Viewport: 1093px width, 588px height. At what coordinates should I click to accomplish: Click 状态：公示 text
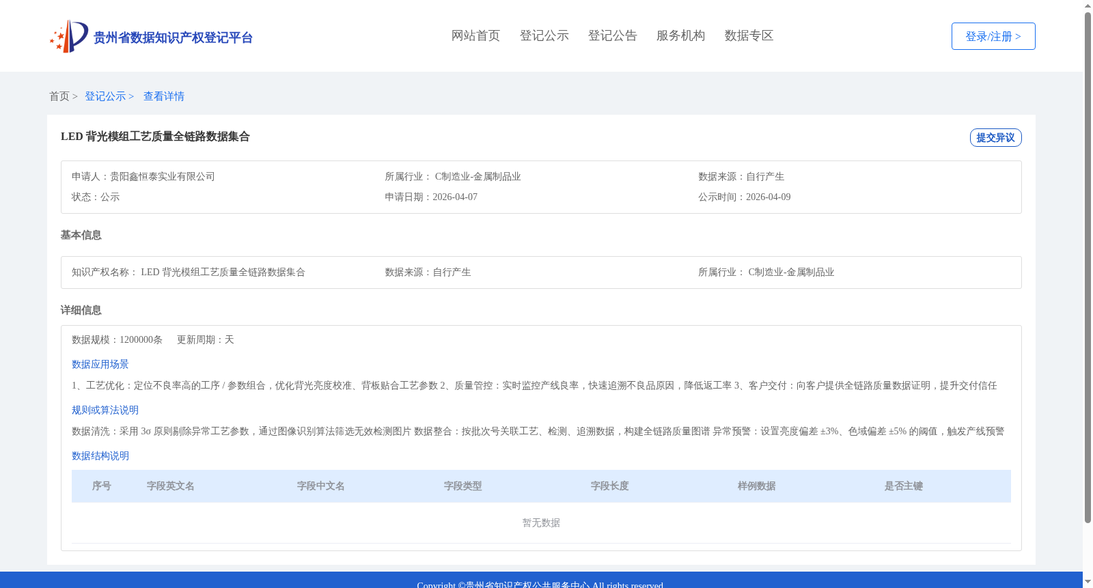(96, 197)
